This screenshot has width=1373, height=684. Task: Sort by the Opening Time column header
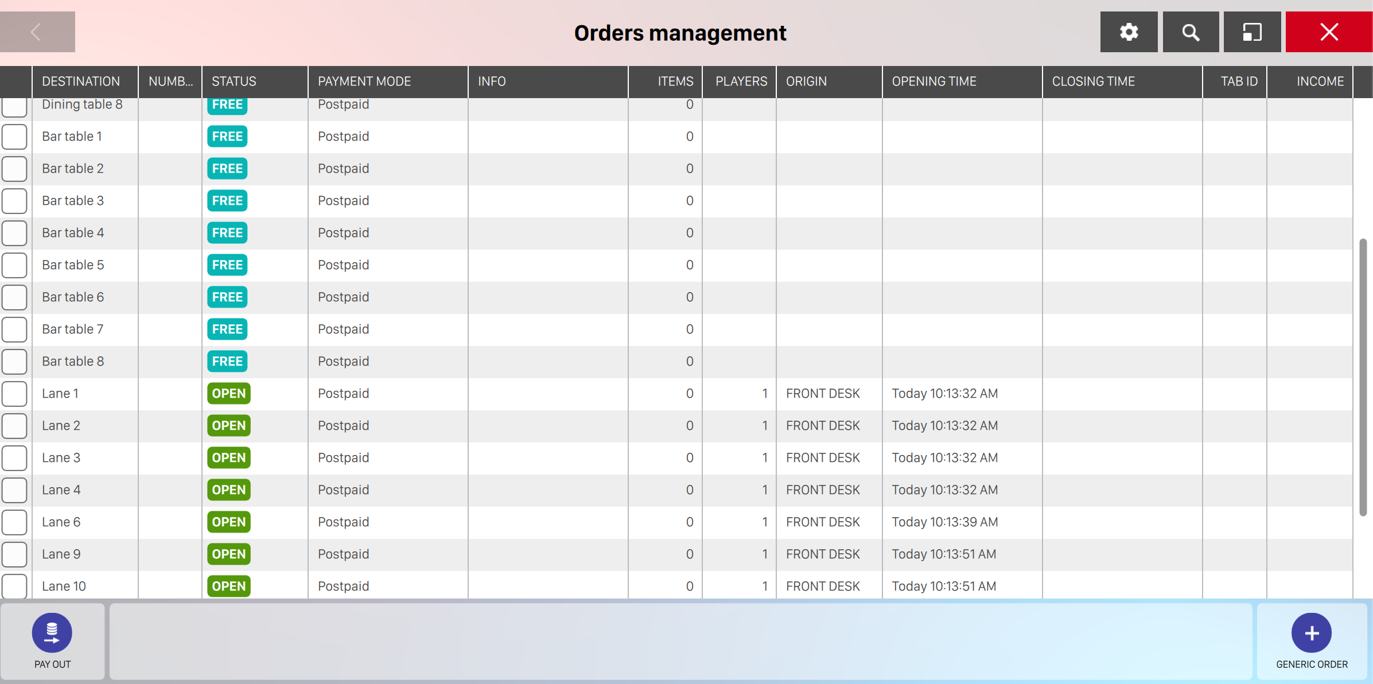point(934,81)
